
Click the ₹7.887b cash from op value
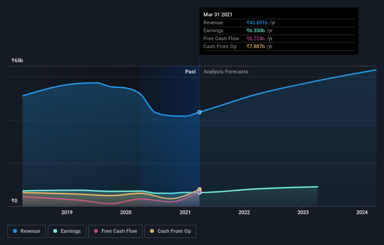point(255,46)
